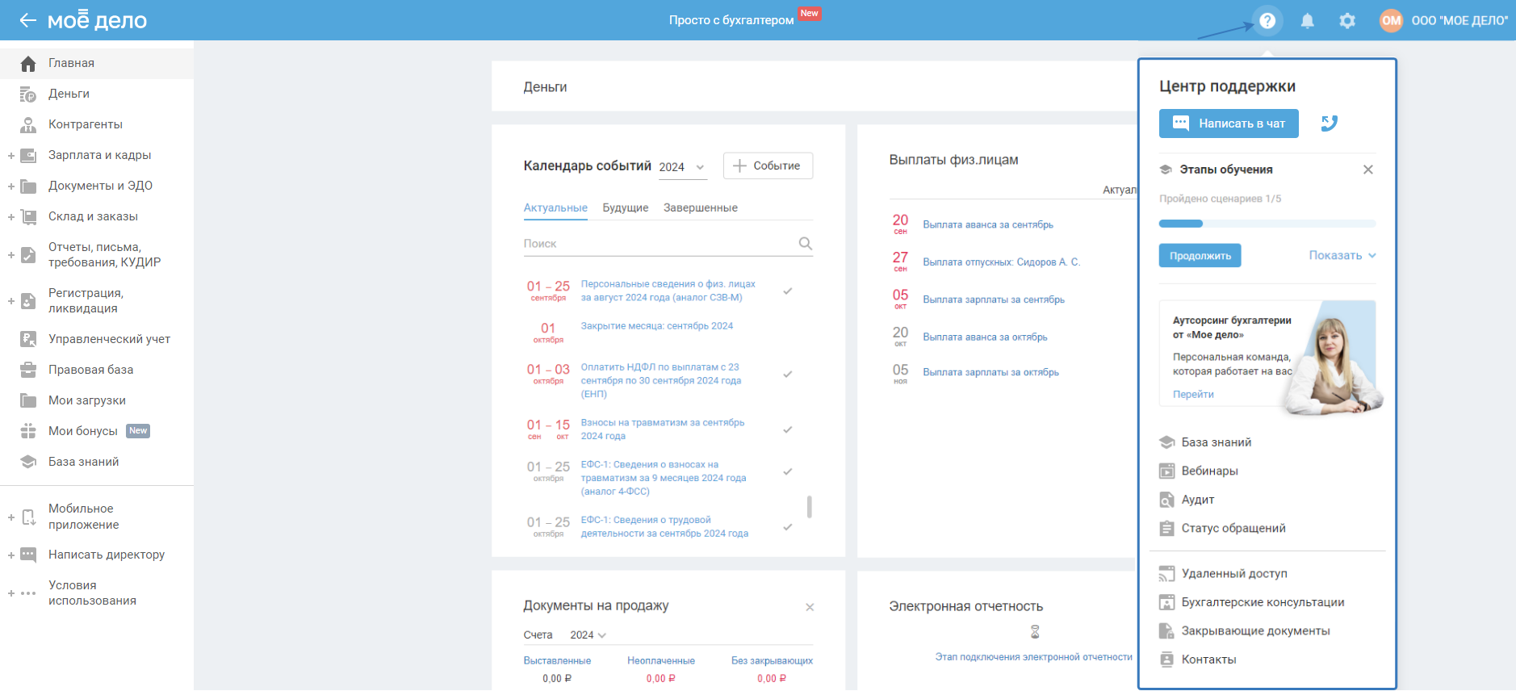Image resolution: width=1516 pixels, height=691 pixels.
Task: Open the notifications bell icon
Action: pyautogui.click(x=1308, y=21)
